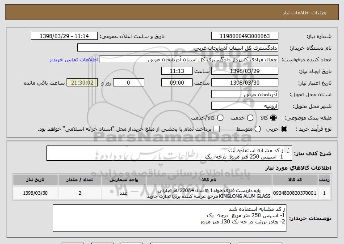Viewport: 344px width, 244px height.
Task: Toggle the اسناد خزانه اسلامی payment checkbox
Action: (217, 129)
